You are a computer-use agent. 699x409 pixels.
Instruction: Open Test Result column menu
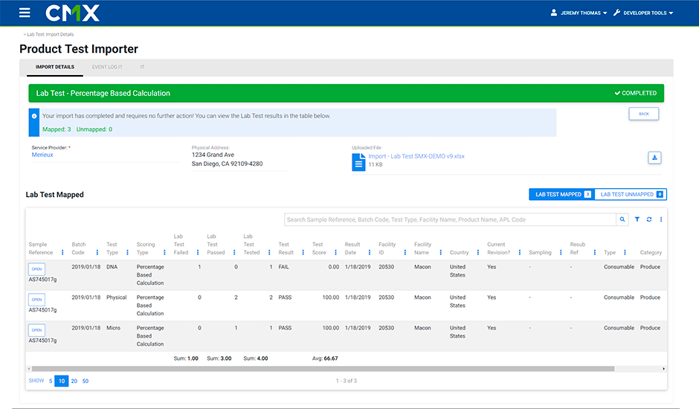pyautogui.click(x=303, y=252)
